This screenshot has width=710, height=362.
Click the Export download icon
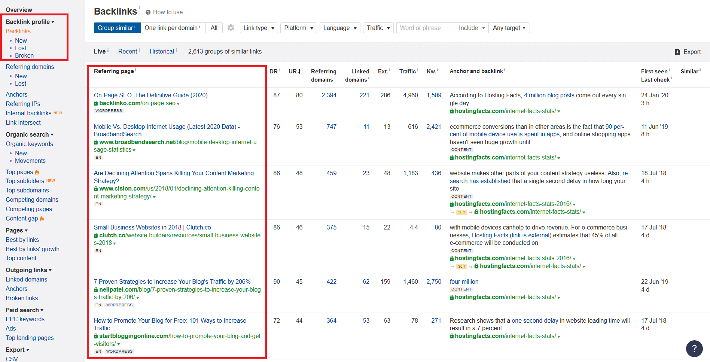coord(677,52)
